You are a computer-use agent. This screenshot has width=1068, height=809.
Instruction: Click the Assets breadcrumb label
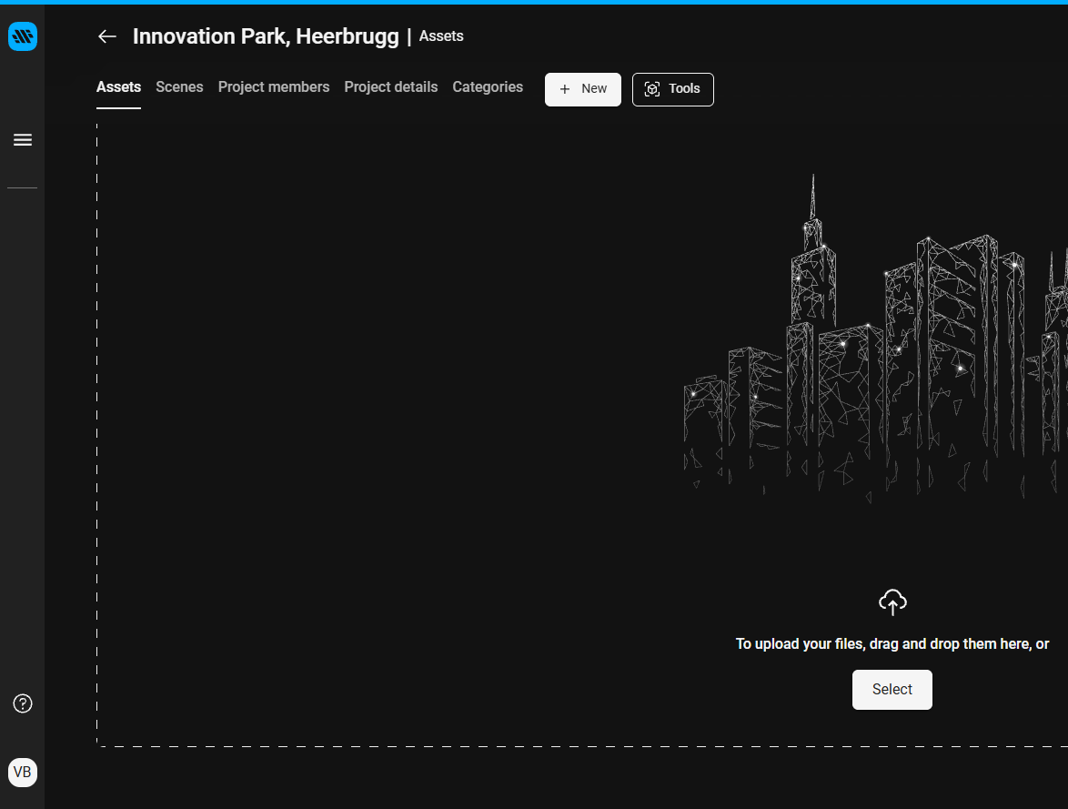tap(441, 36)
